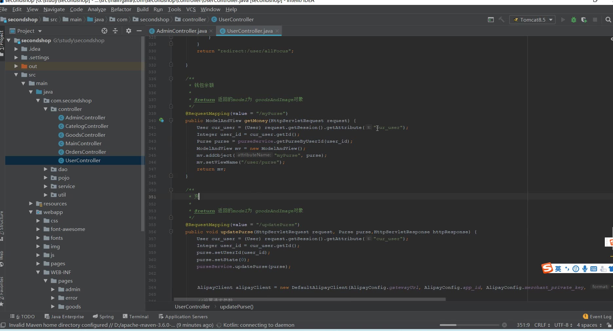This screenshot has height=331, width=613.
Task: Click the Run green play icon
Action: point(563,20)
